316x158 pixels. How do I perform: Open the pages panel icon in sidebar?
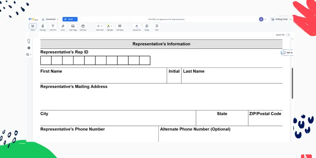coord(29,41)
